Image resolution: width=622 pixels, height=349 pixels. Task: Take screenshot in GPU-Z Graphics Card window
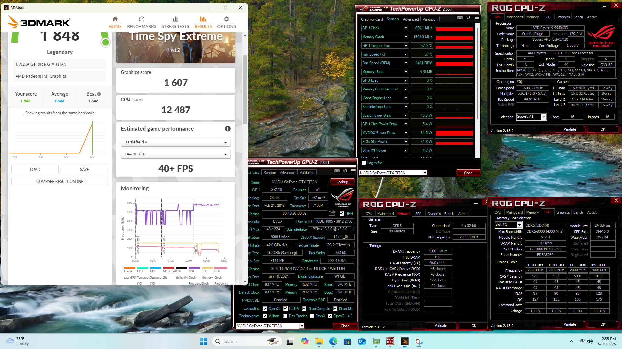(337, 171)
